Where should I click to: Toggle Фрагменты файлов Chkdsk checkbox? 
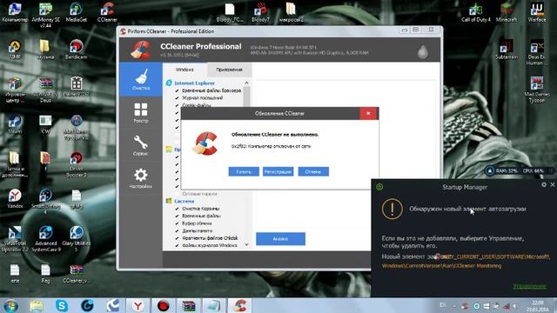177,238
